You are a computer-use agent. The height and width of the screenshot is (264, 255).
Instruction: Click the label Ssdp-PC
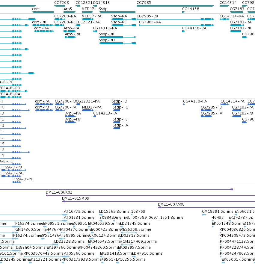tap(120, 107)
